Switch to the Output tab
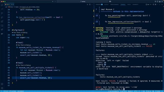This screenshot has height=92, width=164. 106,5
